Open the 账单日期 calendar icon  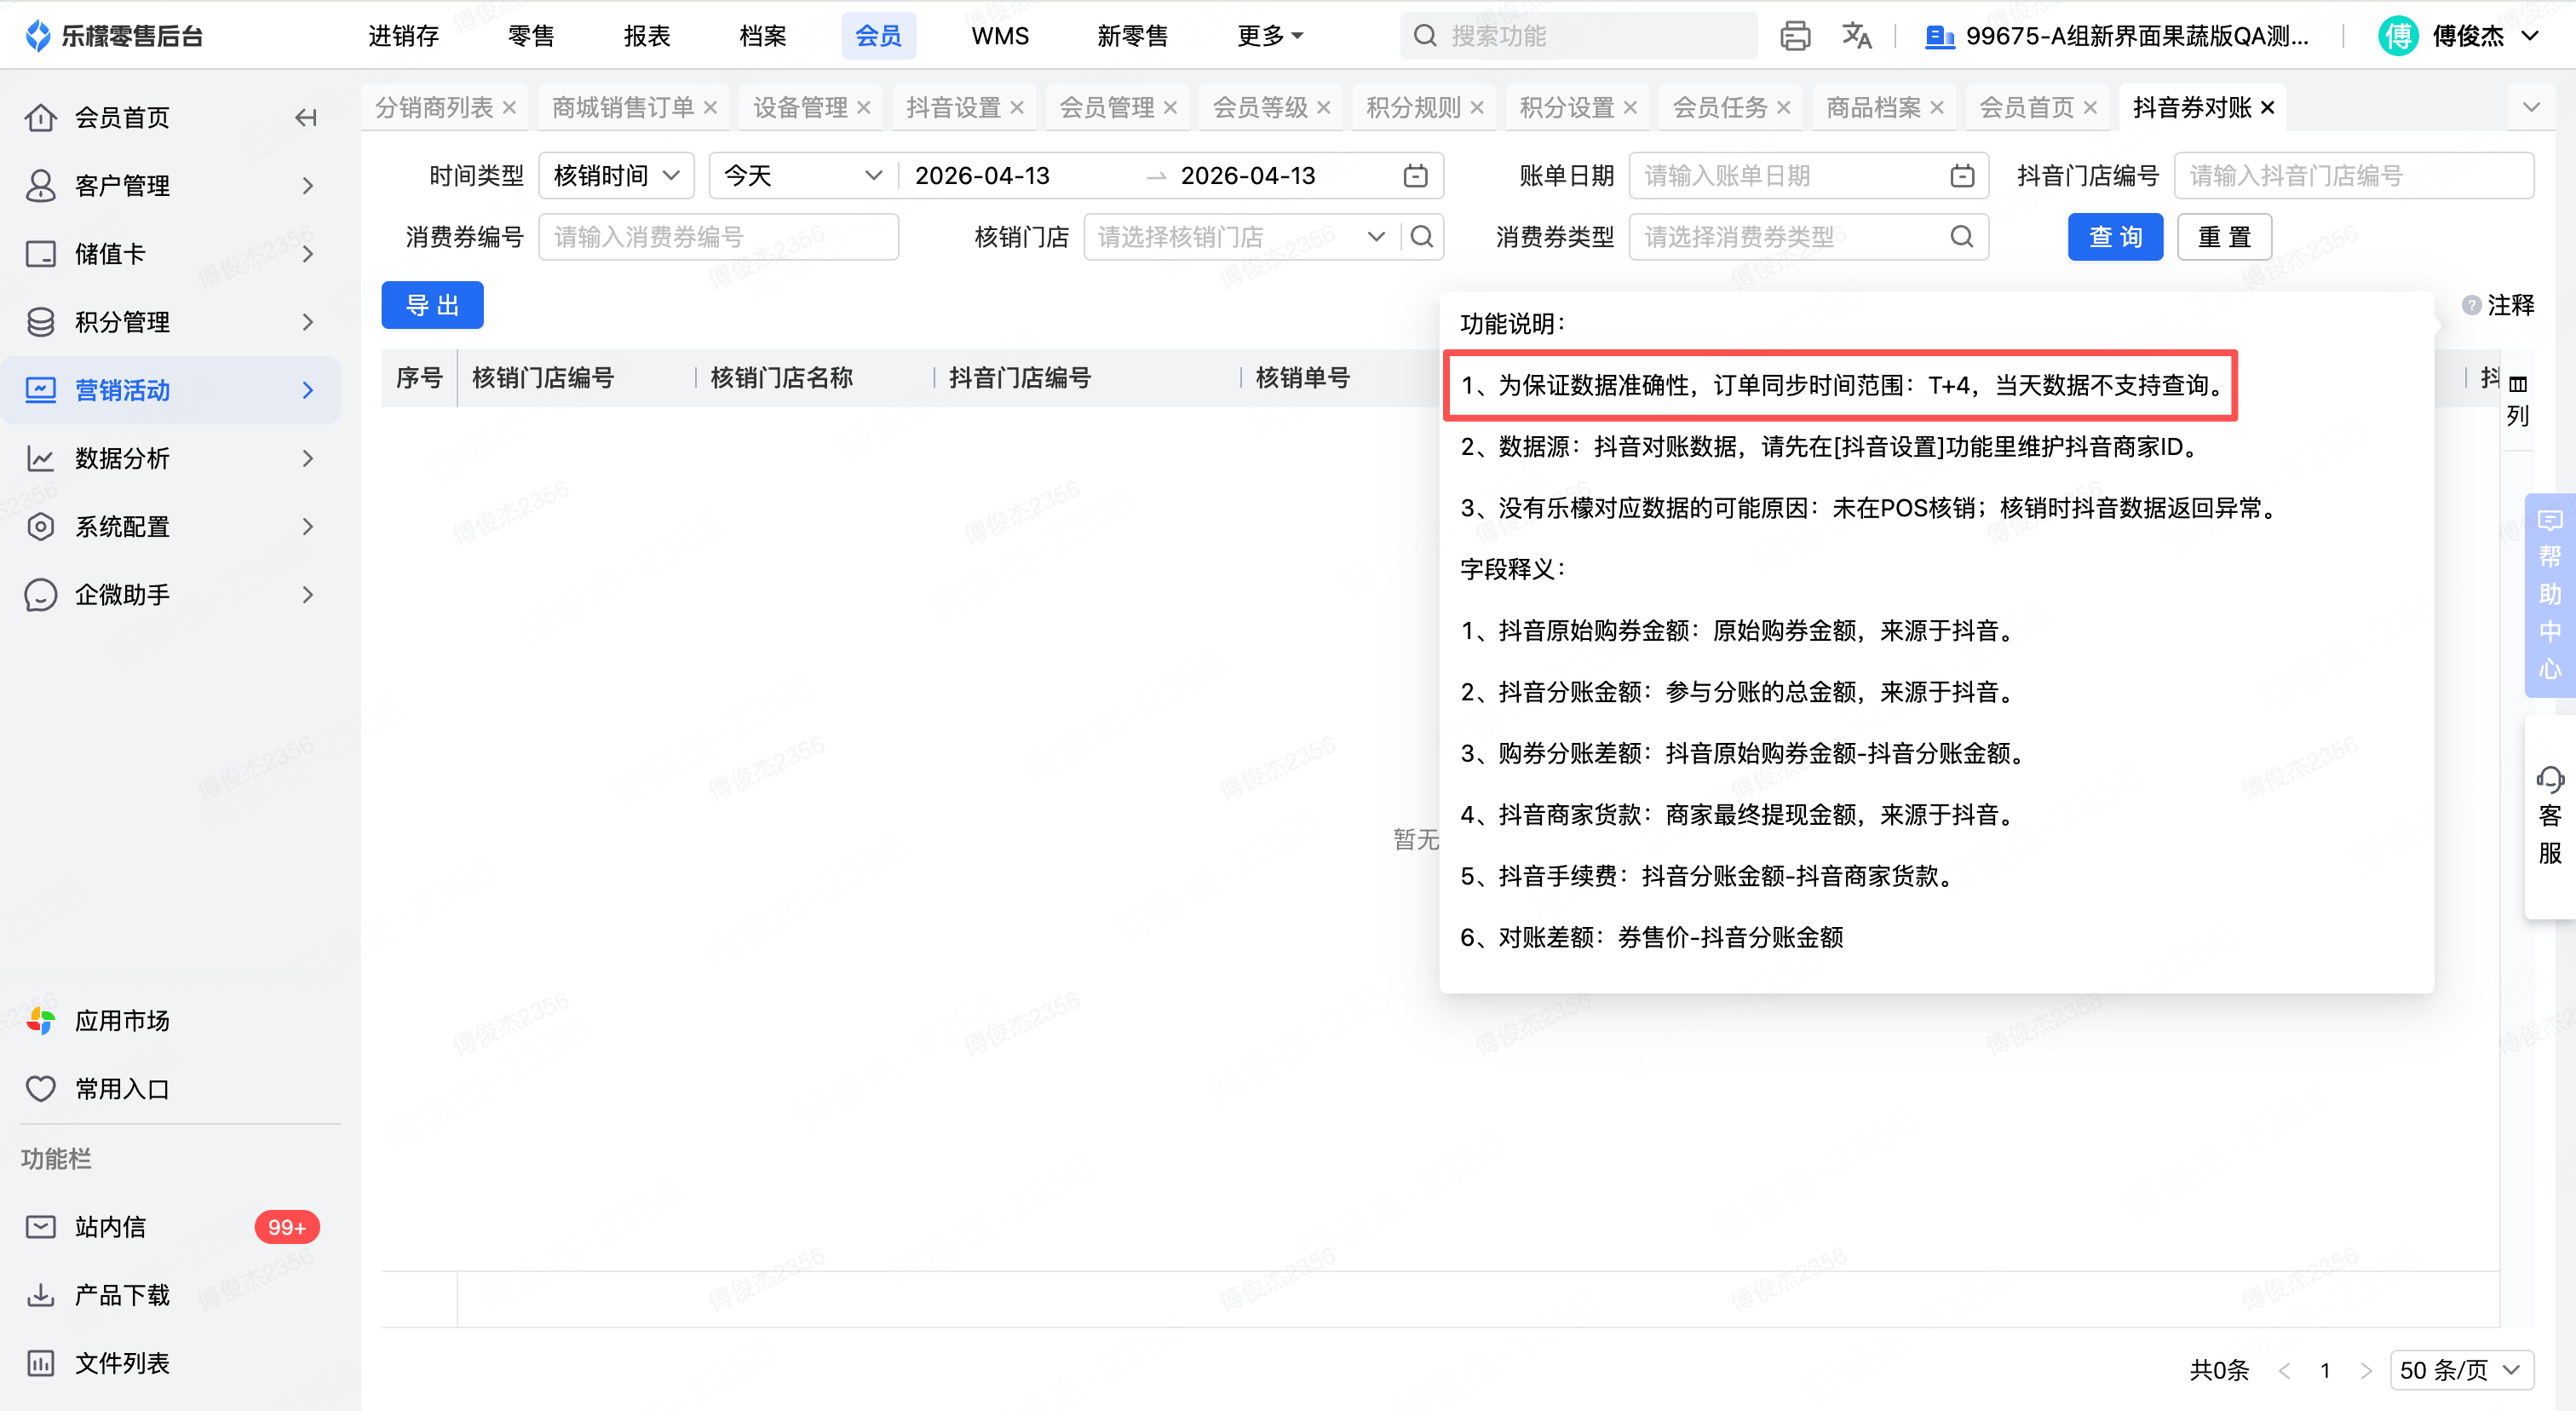pos(1961,176)
